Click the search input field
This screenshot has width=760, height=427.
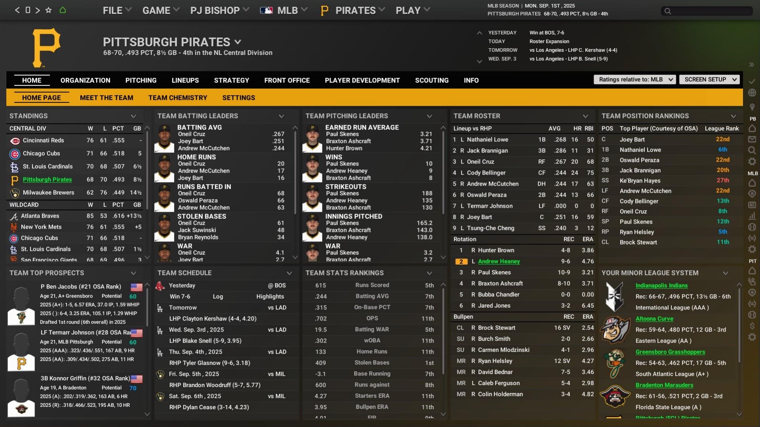pyautogui.click(x=707, y=11)
